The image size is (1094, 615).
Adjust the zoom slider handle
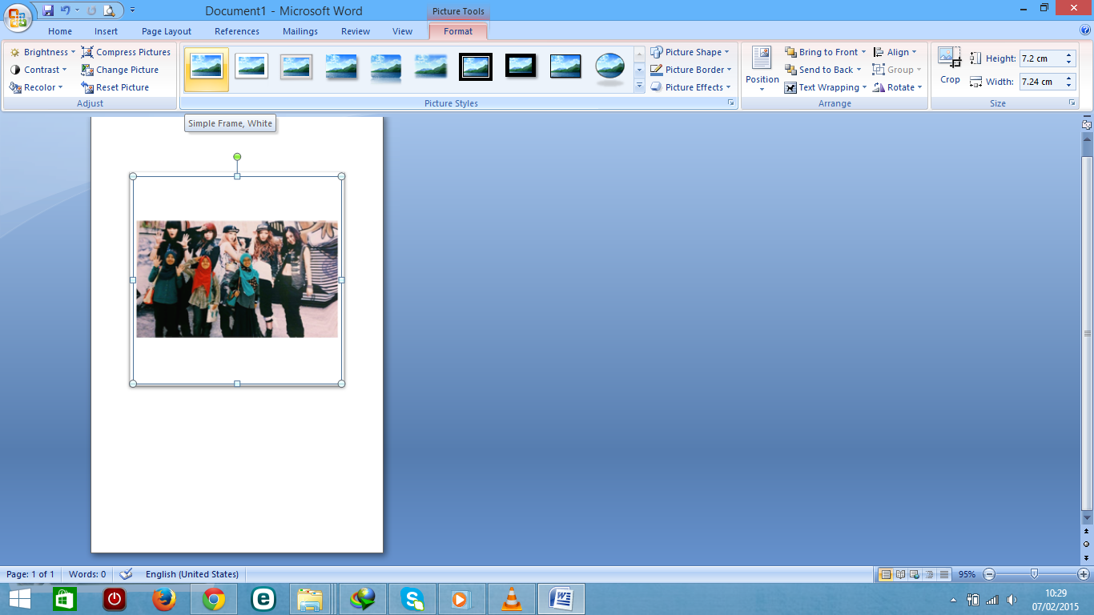coord(1034,574)
